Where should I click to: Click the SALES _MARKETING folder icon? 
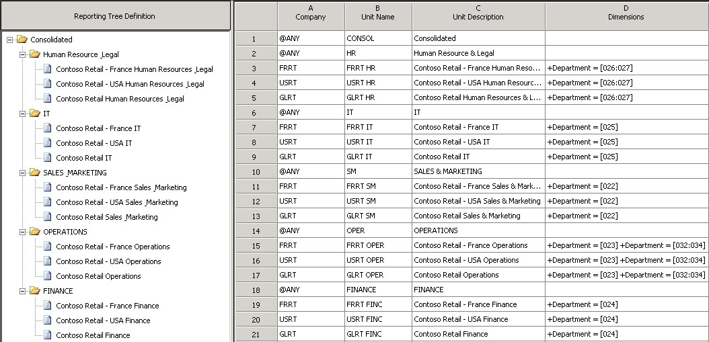coord(35,172)
